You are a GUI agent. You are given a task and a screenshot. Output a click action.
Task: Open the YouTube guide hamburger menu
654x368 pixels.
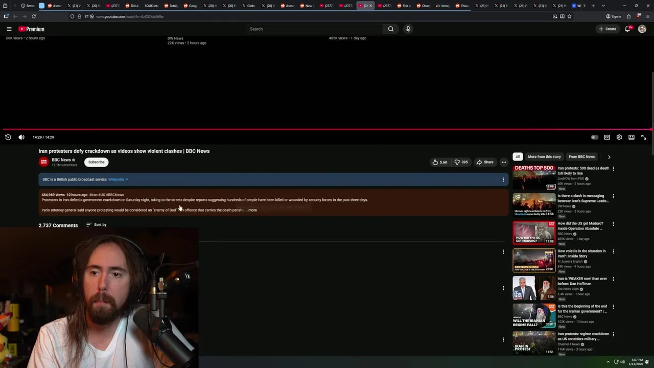pos(9,29)
